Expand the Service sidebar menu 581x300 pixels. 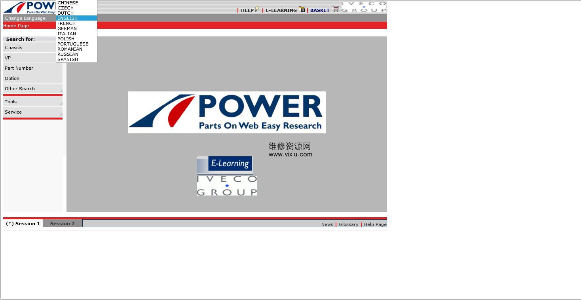point(33,112)
